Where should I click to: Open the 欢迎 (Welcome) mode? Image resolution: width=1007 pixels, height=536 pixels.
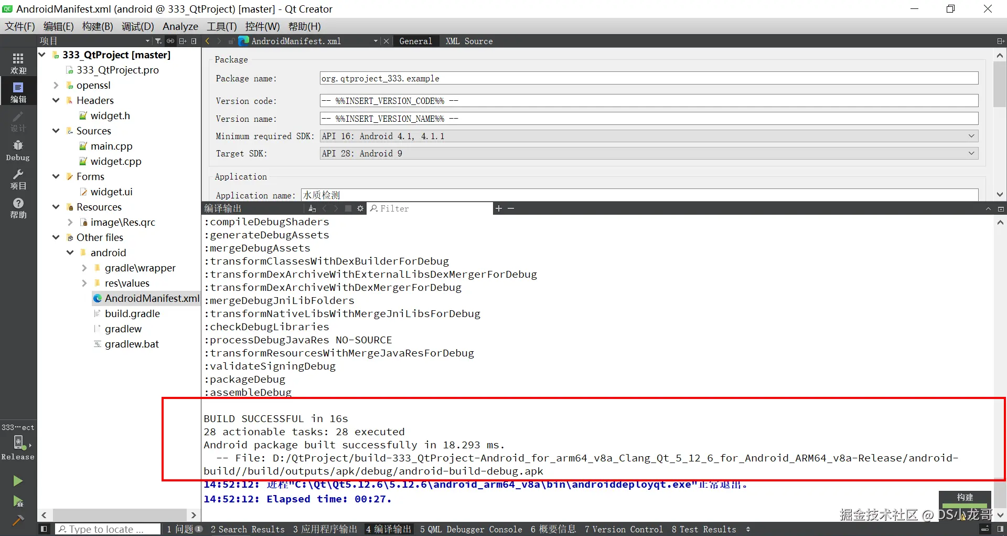18,62
